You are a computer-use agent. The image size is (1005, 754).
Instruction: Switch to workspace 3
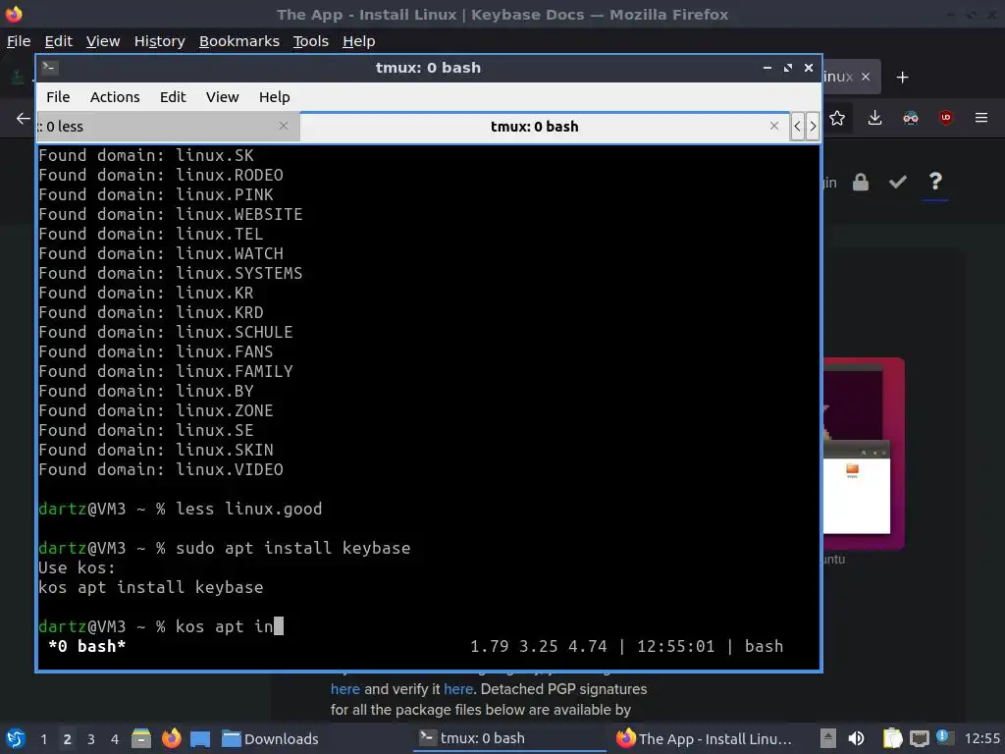click(91, 738)
